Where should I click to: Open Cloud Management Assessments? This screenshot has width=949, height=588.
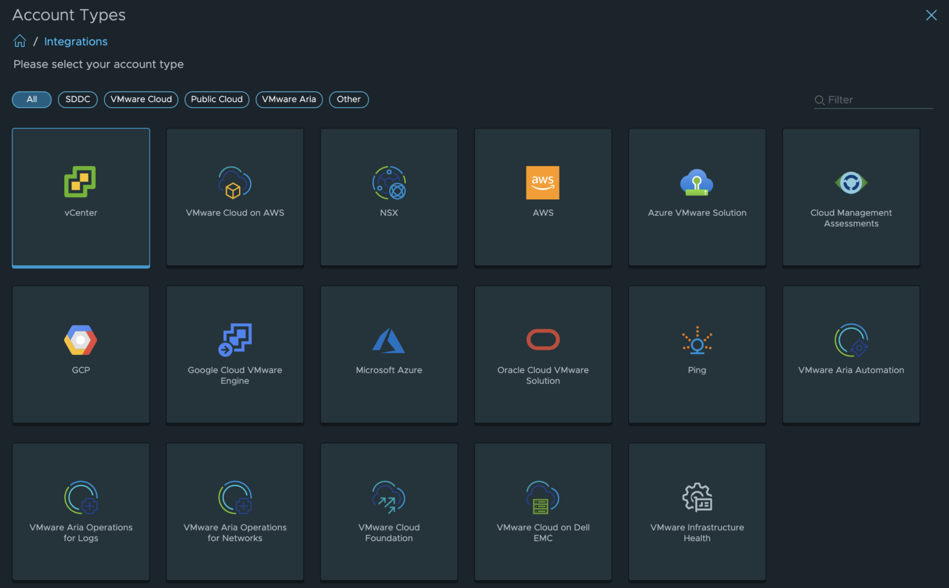tap(851, 197)
